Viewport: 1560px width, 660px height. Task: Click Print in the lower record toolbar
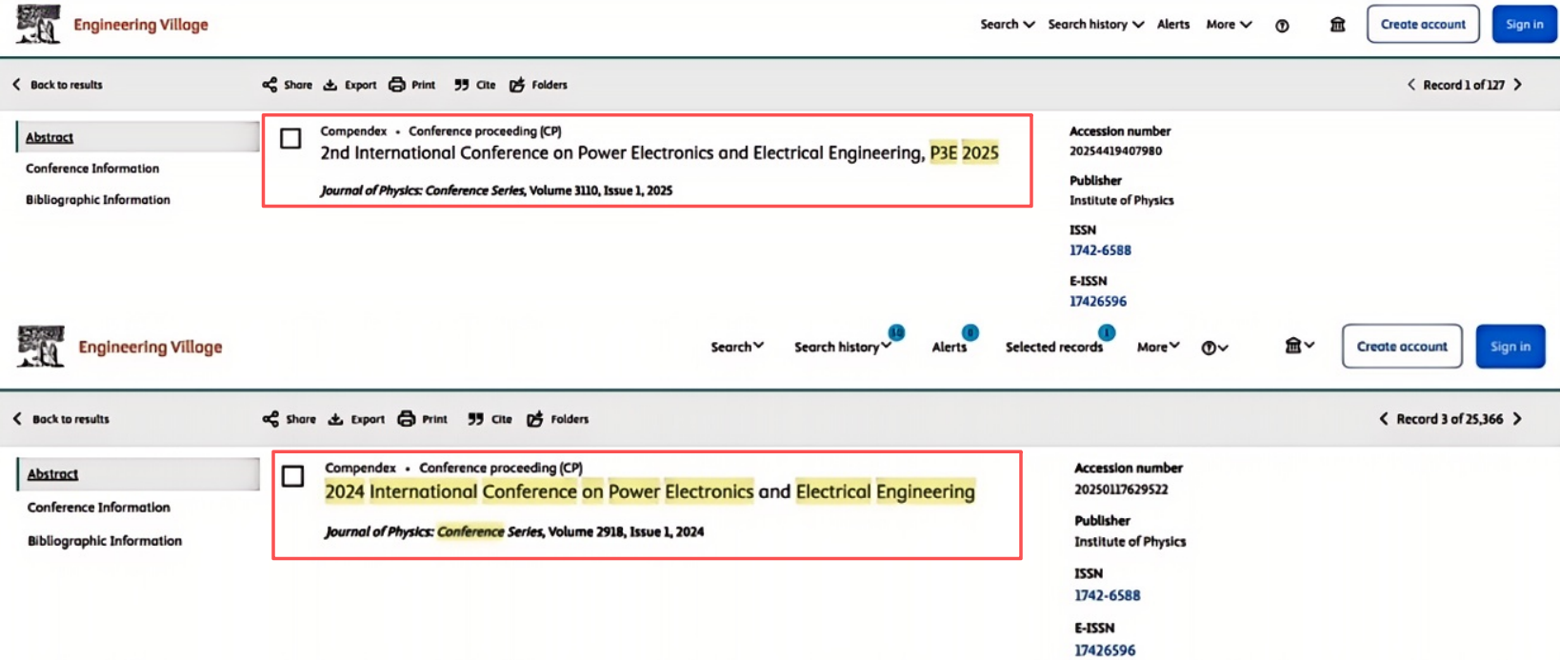(422, 419)
